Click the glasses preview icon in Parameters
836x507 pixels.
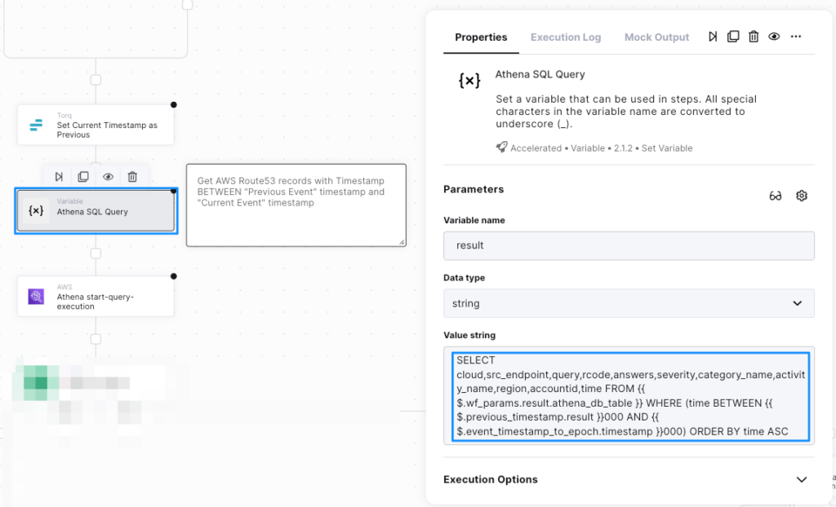[776, 196]
